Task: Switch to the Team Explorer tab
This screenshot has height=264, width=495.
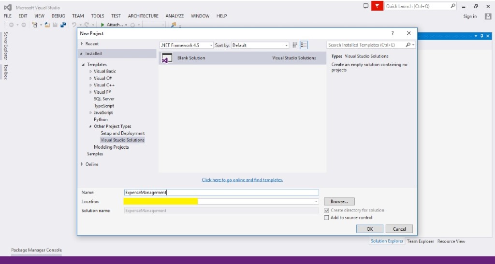Action: pos(420,241)
